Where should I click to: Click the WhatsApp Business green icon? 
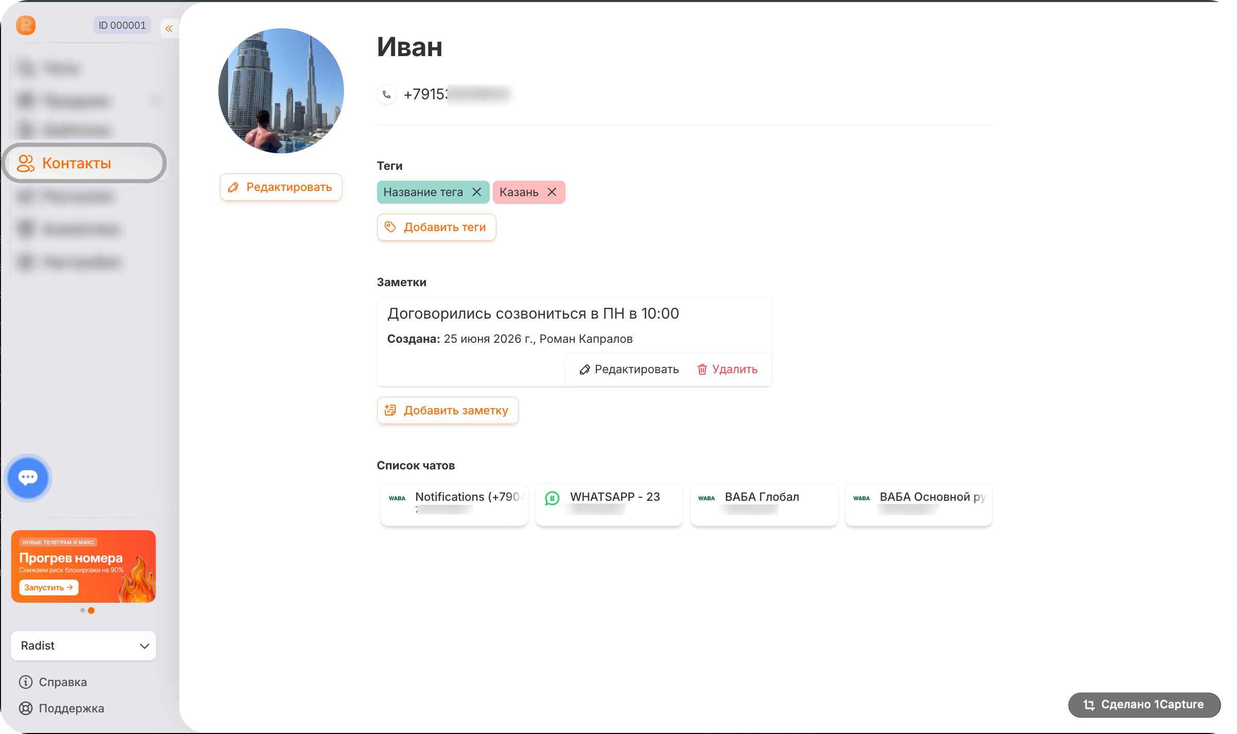click(x=552, y=498)
